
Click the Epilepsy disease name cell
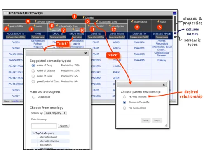pyautogui.click(x=162, y=60)
